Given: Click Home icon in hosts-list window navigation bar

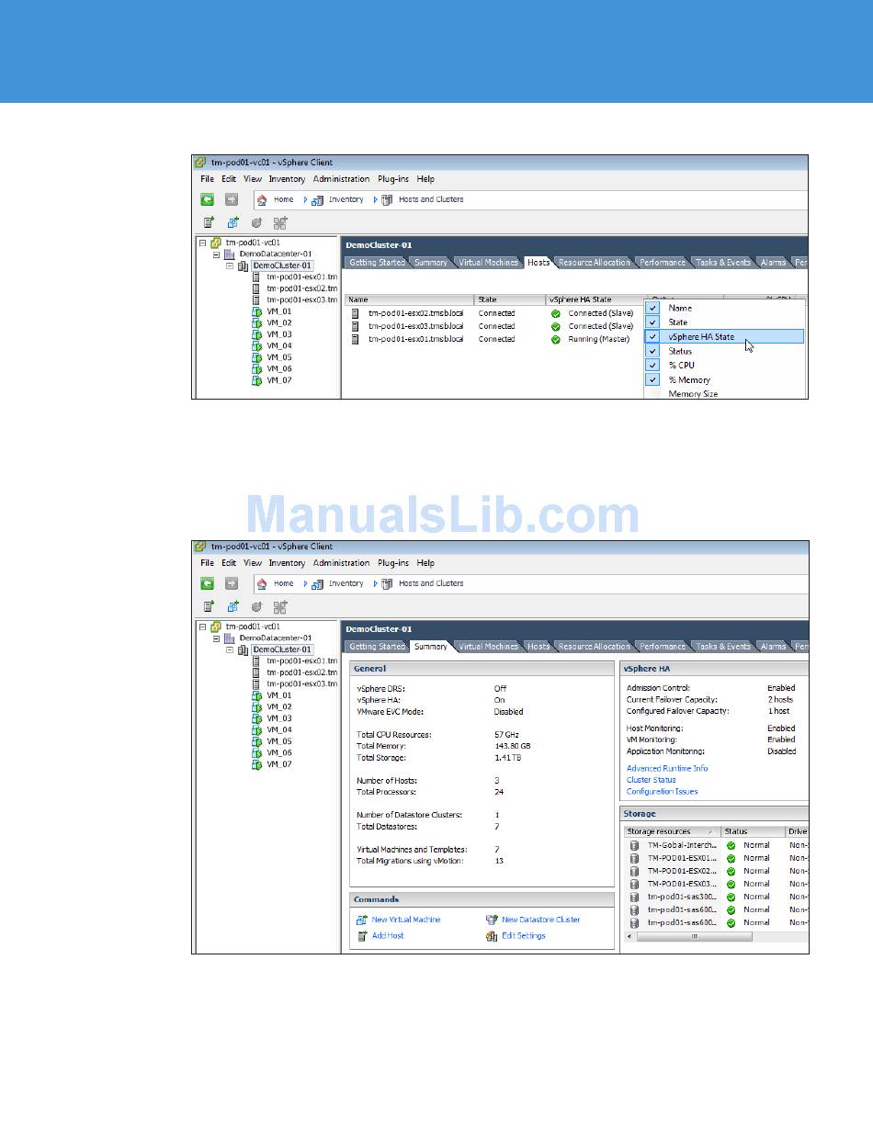Looking at the screenshot, I should (x=262, y=199).
